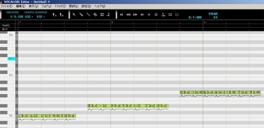Jump to song start
The height and width of the screenshot is (128, 264).
[x=121, y=15]
